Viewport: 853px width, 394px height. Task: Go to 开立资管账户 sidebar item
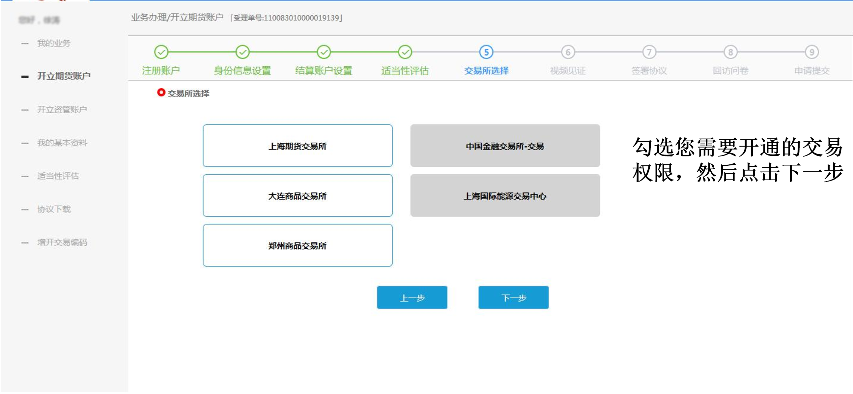point(62,109)
